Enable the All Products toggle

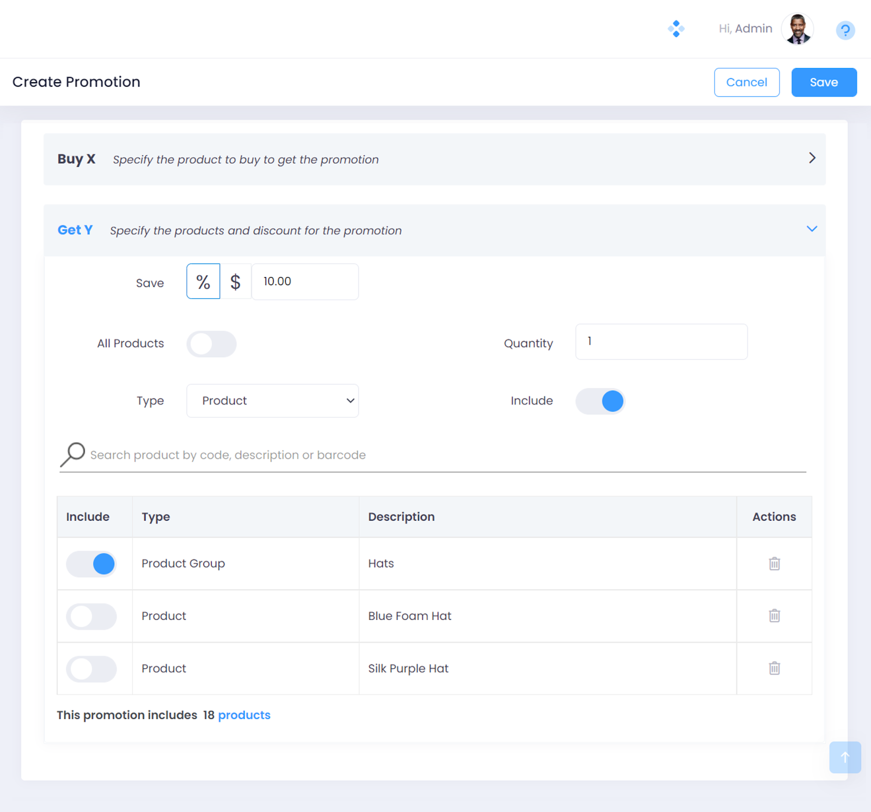point(211,344)
